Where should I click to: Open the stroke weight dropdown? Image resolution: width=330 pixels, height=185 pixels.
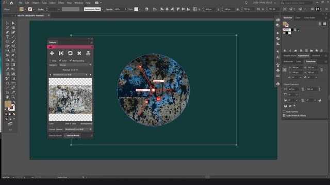58,9
